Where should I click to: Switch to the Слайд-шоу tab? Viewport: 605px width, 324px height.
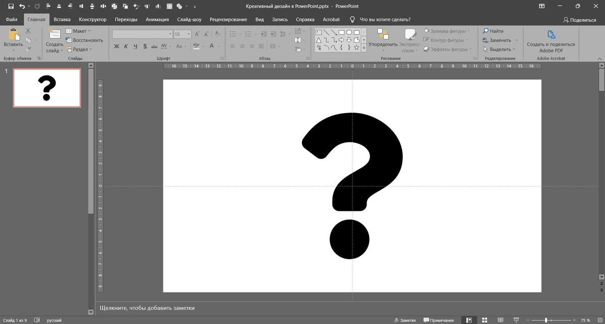pos(190,19)
